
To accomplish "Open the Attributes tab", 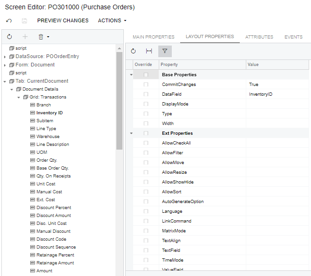I will click(259, 37).
